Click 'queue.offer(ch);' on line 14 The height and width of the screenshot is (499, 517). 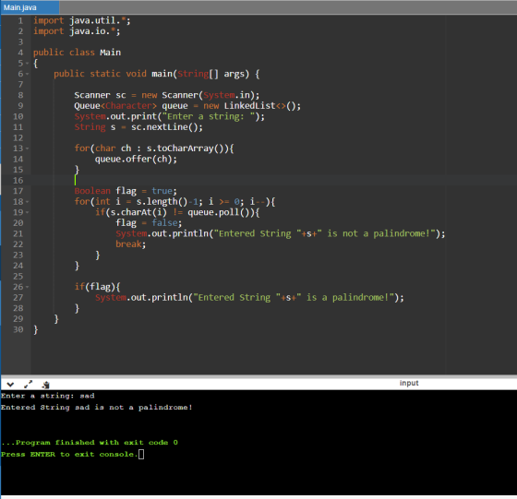136,159
